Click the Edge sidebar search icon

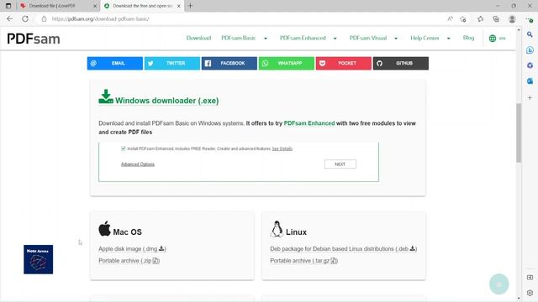[x=530, y=34]
